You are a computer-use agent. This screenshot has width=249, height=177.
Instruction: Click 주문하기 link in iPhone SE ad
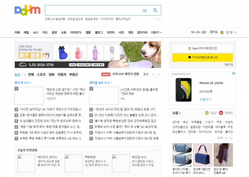205,100
